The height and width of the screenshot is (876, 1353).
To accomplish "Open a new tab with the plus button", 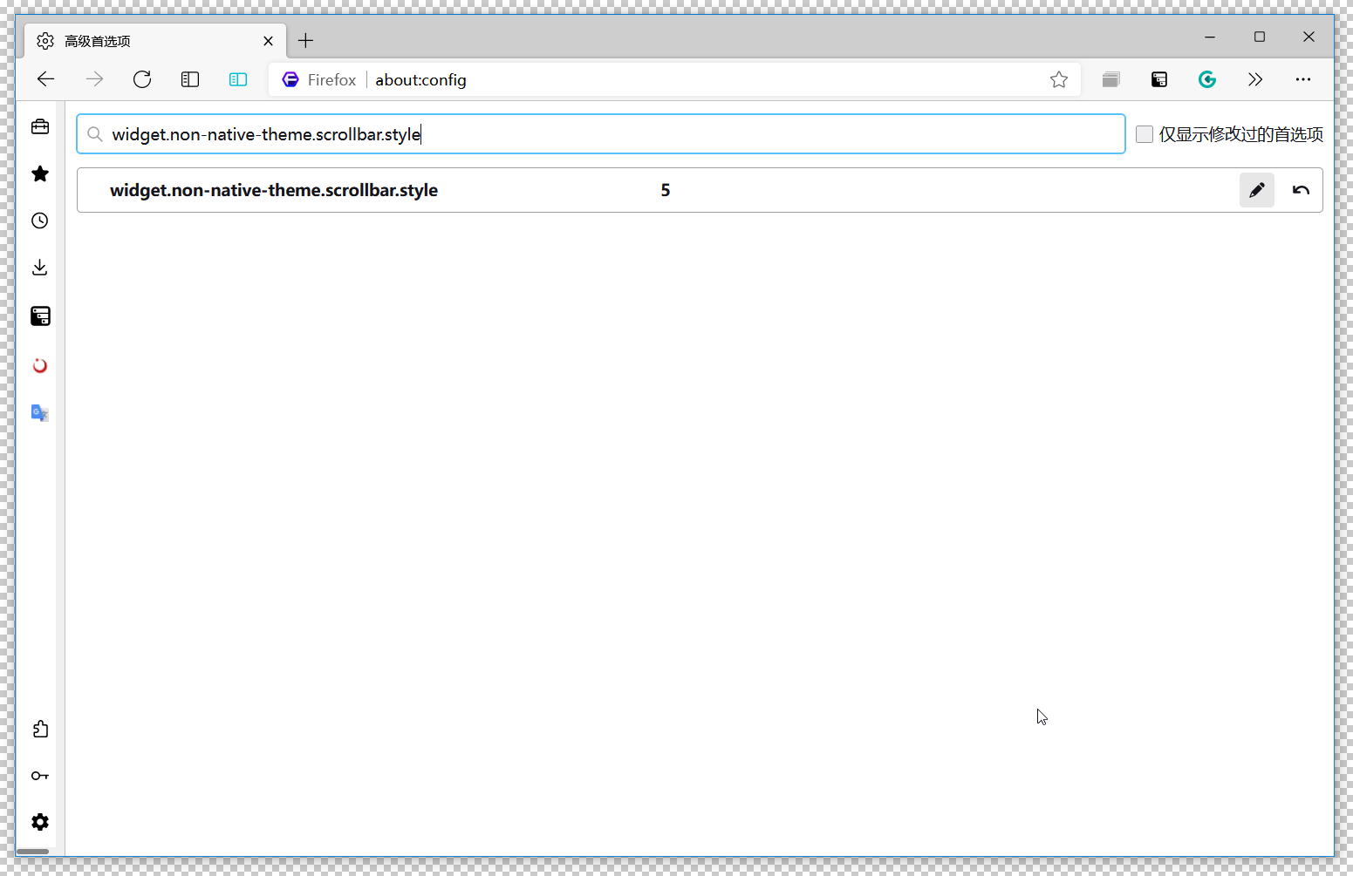I will (305, 40).
